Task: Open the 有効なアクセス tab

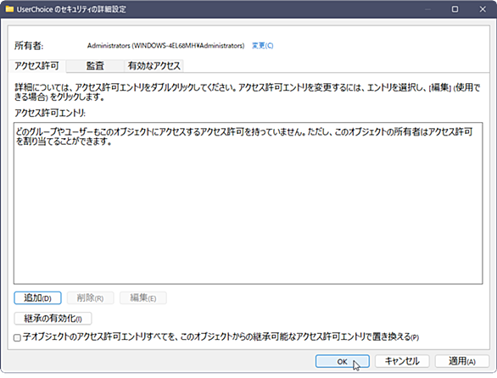Action: 154,66
